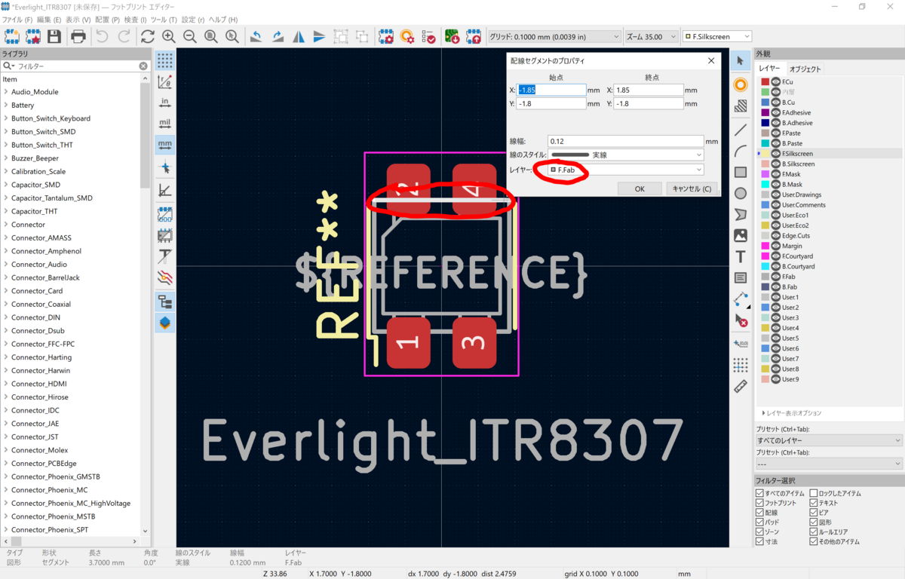Click キャンセル (C) in the dialog
The height and width of the screenshot is (579, 905).
tap(692, 189)
